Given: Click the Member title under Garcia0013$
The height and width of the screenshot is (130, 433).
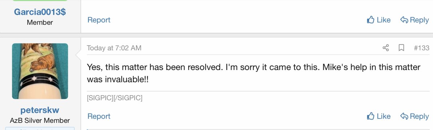Looking at the screenshot, I should click(x=40, y=22).
